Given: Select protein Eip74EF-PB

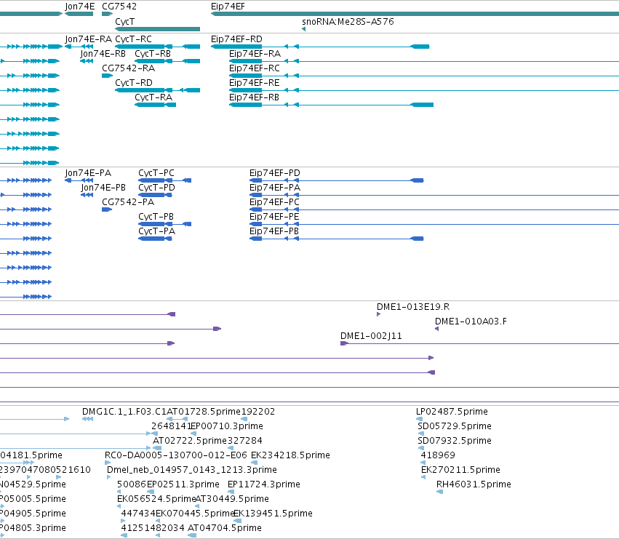Looking at the screenshot, I should point(274,231).
